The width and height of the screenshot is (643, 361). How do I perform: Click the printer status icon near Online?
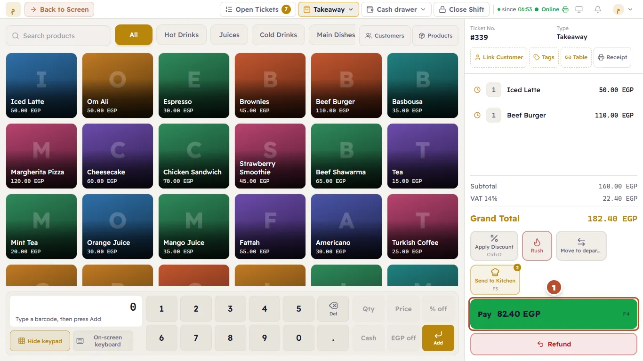[x=565, y=9]
